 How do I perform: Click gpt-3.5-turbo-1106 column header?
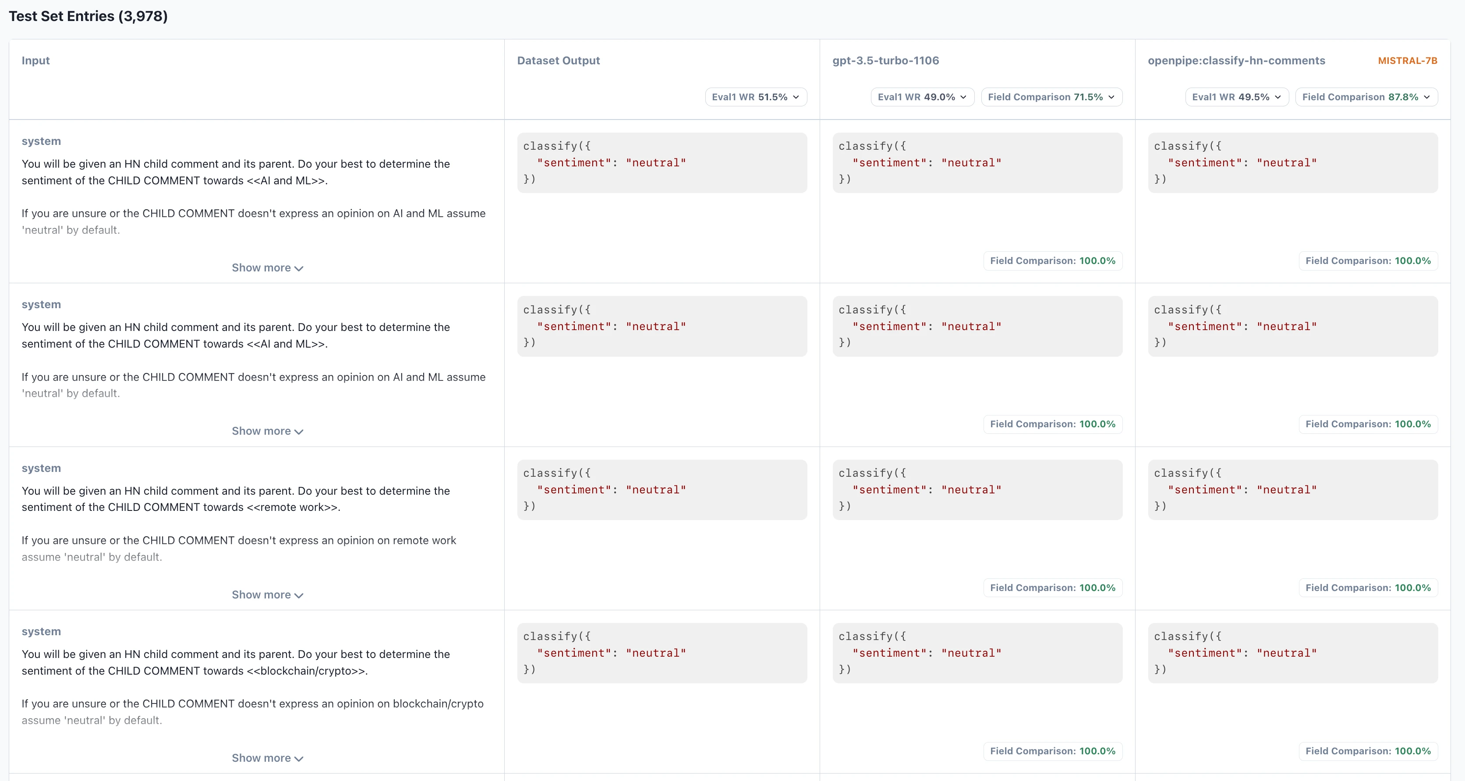(885, 61)
